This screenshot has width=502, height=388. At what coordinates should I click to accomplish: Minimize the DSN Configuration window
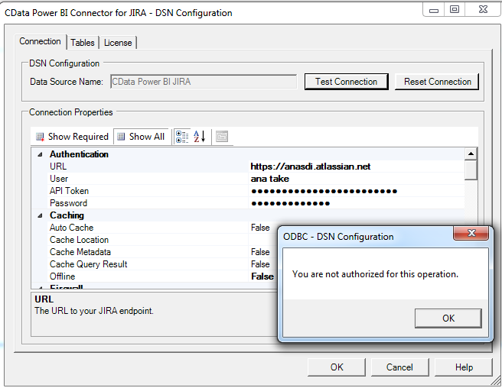click(433, 9)
